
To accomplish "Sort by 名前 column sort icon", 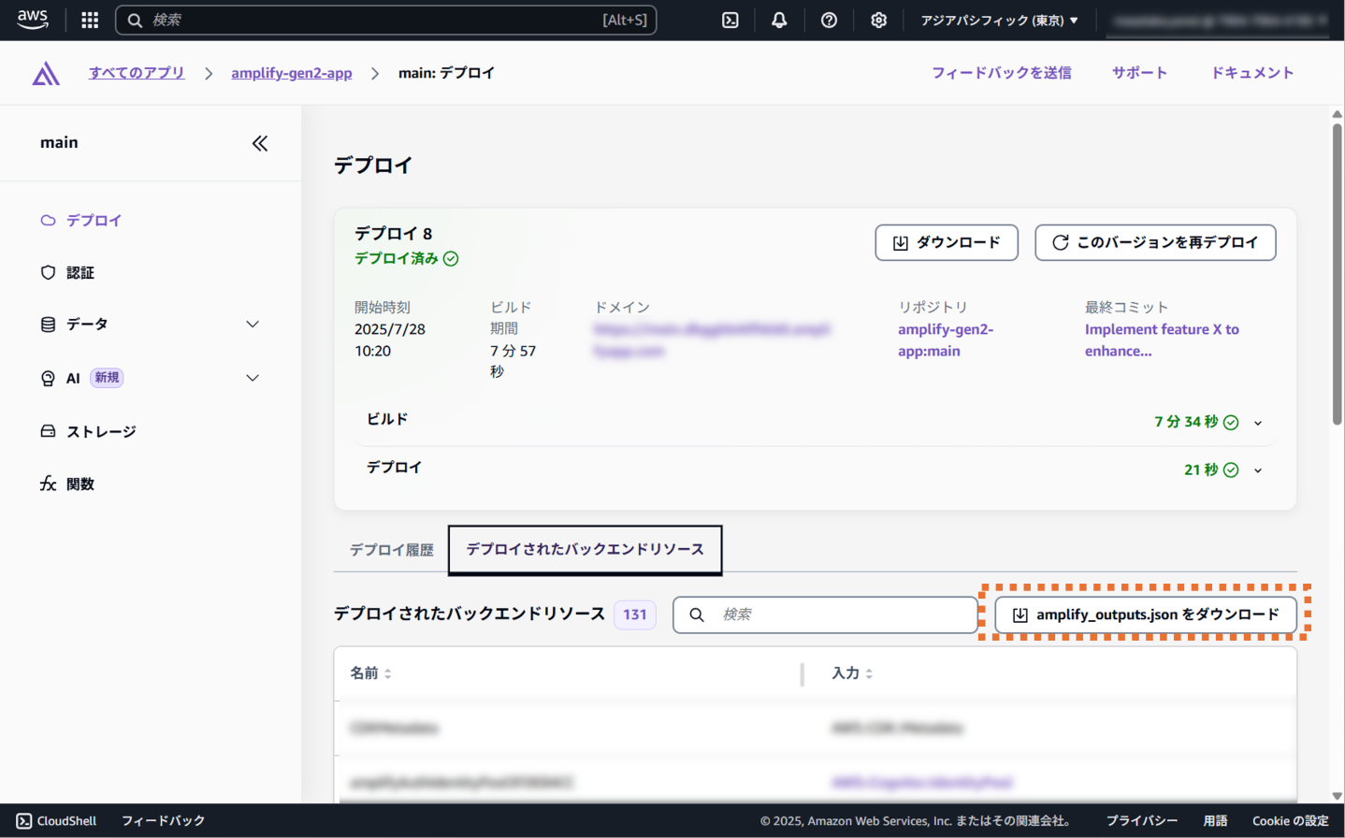I will (x=387, y=673).
